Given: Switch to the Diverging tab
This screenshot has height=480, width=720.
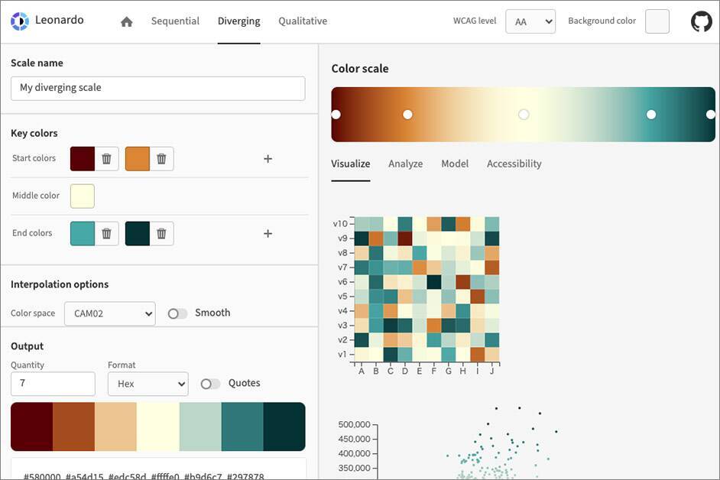Looking at the screenshot, I should point(238,21).
